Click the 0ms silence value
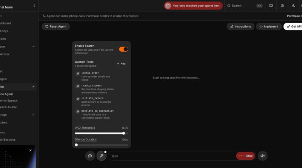302x168 pixels. coord(125,139)
